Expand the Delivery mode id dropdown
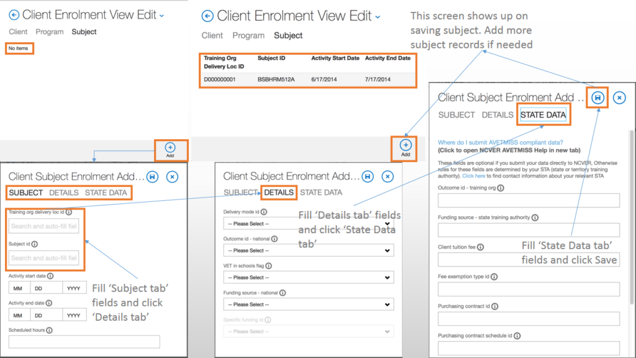This screenshot has width=636, height=358. pyautogui.click(x=308, y=224)
